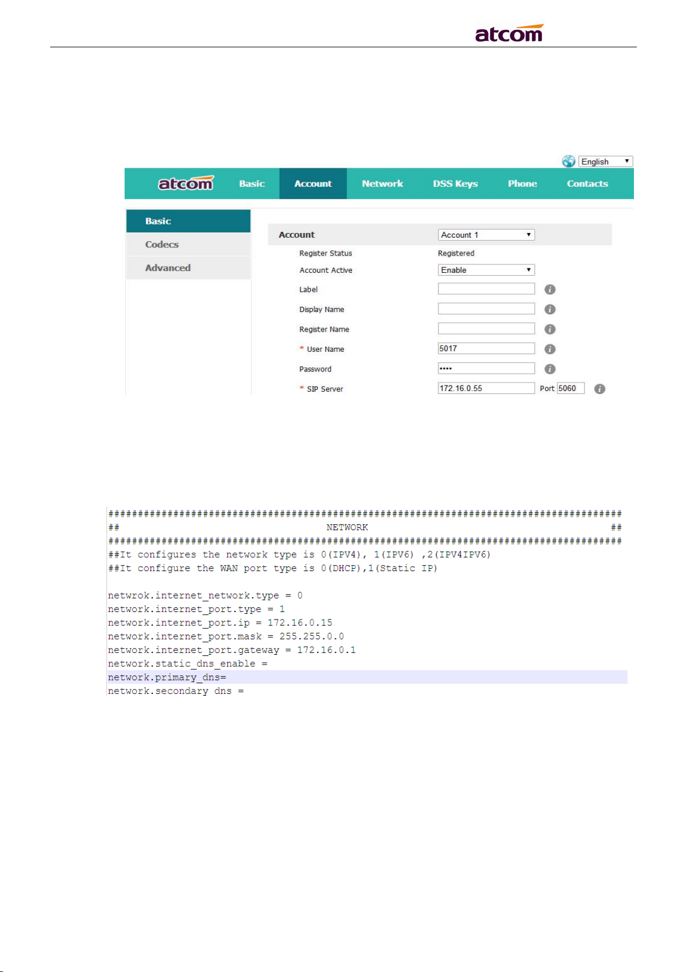The width and height of the screenshot is (687, 972).
Task: Select Advanced in the left sidebar
Action: click(x=168, y=268)
